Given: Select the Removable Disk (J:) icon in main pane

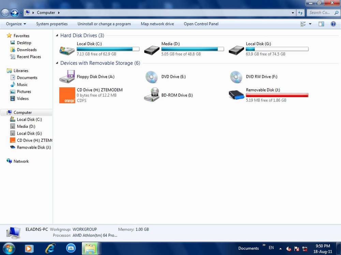Looking at the screenshot, I should click(x=236, y=95).
